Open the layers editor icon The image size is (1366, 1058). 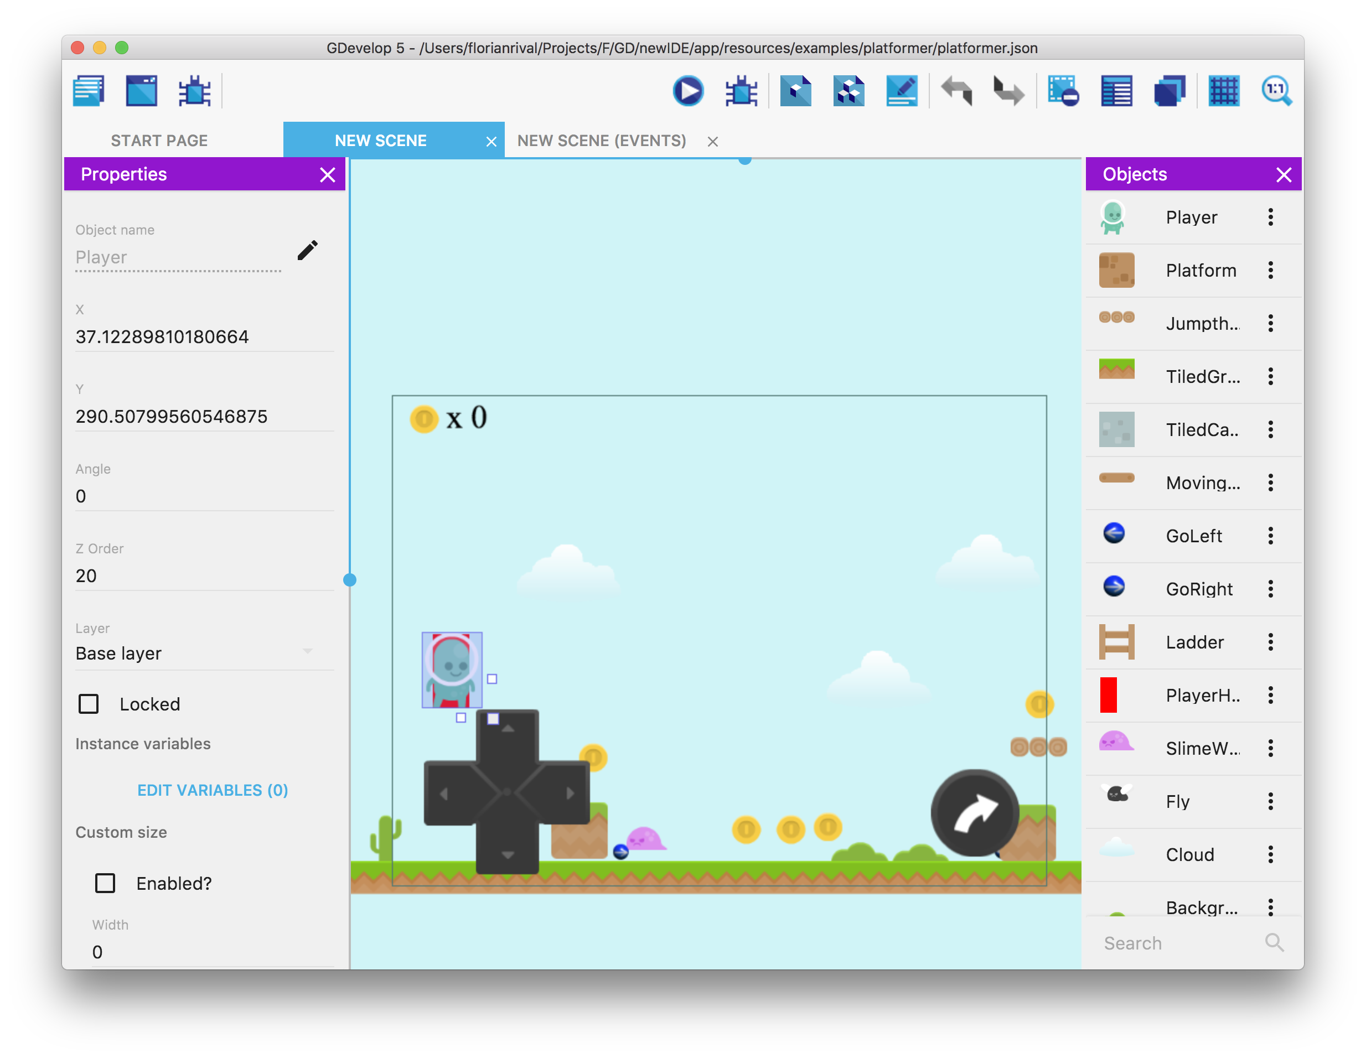click(x=1169, y=91)
